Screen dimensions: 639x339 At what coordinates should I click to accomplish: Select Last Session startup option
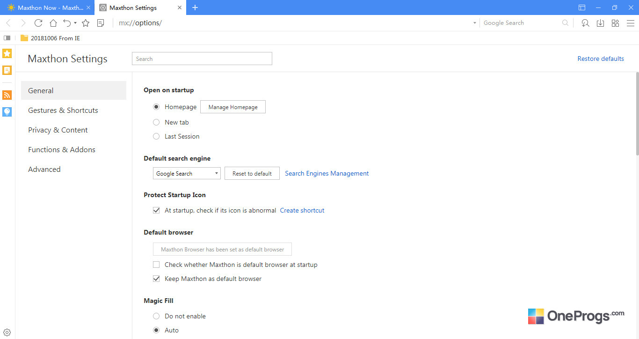pyautogui.click(x=156, y=136)
